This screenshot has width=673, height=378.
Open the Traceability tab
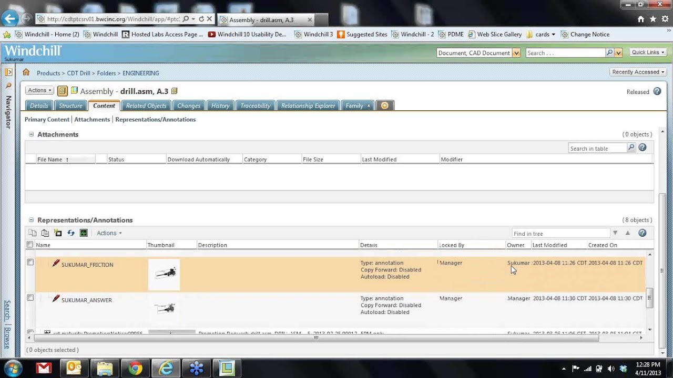[255, 106]
